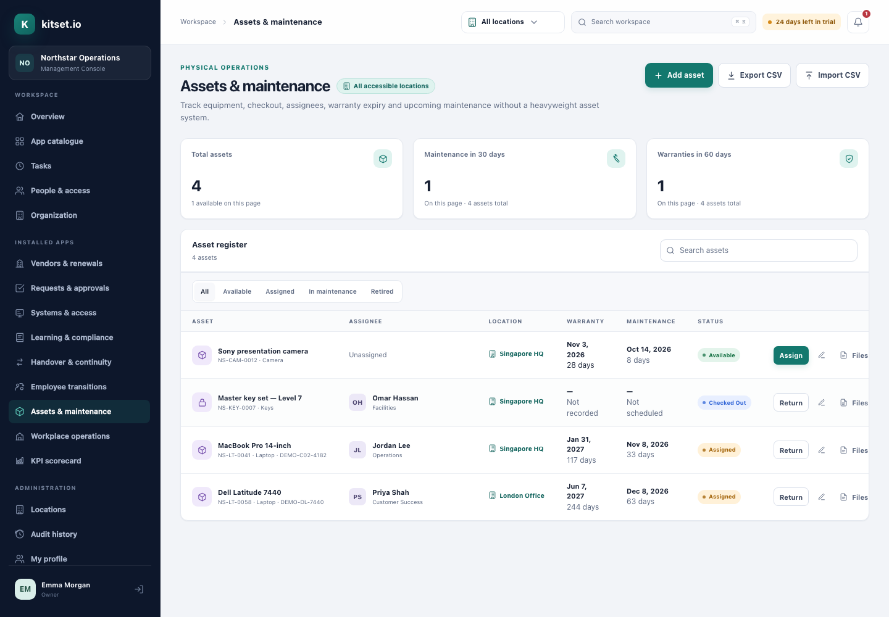Click the Total assets cube icon
The height and width of the screenshot is (617, 889).
[x=383, y=159]
